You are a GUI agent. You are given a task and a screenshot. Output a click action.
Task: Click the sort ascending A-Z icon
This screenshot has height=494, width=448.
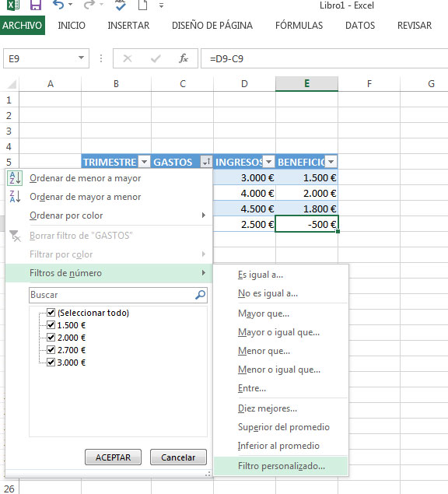[15, 178]
